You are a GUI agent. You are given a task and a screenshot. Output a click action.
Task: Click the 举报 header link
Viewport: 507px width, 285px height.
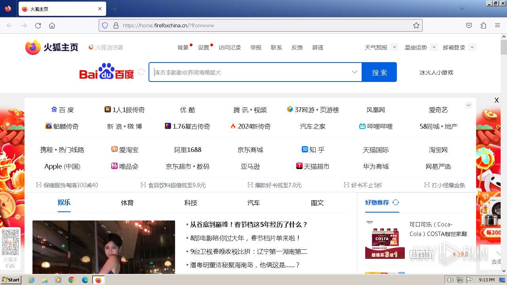click(x=256, y=47)
